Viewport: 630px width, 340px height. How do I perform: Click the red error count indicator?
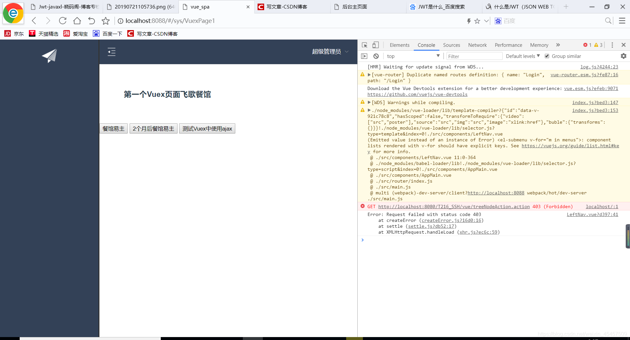pyautogui.click(x=587, y=45)
